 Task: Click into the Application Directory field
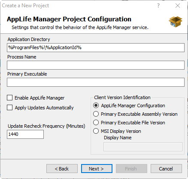pyautogui.click(x=96, y=47)
